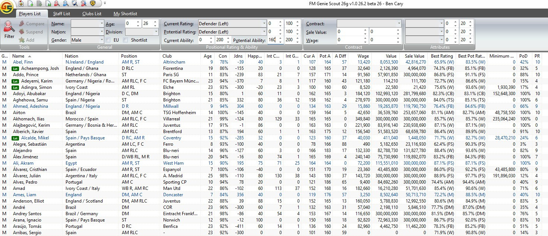Switch to the My Shortlist tab
The image size is (548, 236).
coord(126,14)
